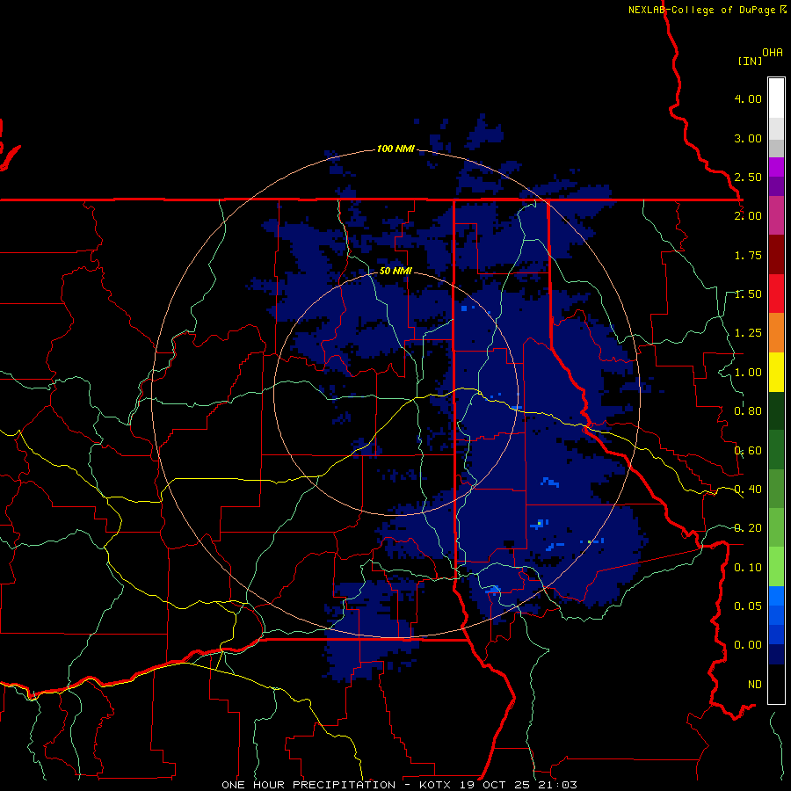Pick the bright purple legend swatch
Screen dimensions: 791x791
[x=776, y=168]
